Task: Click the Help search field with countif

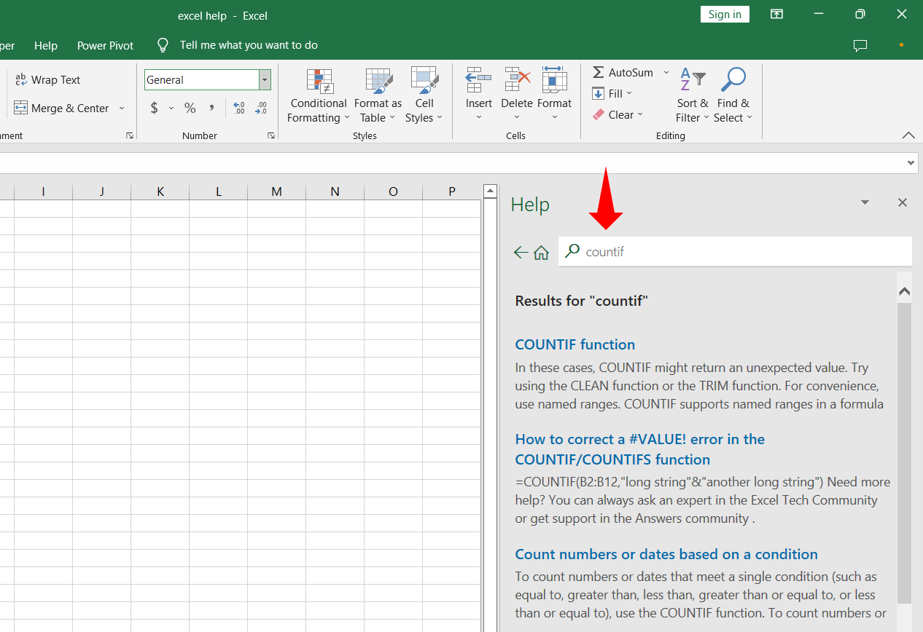Action: coord(735,251)
